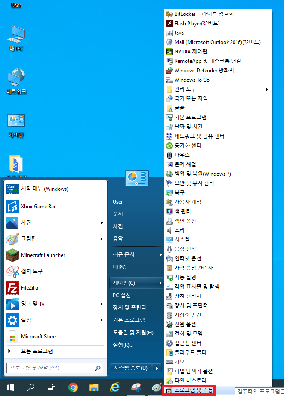Expand 모든 프로그램 list

point(55,351)
